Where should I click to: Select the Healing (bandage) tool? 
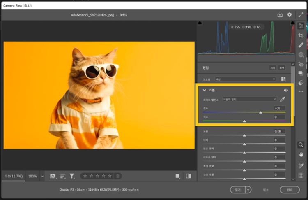tap(301, 45)
